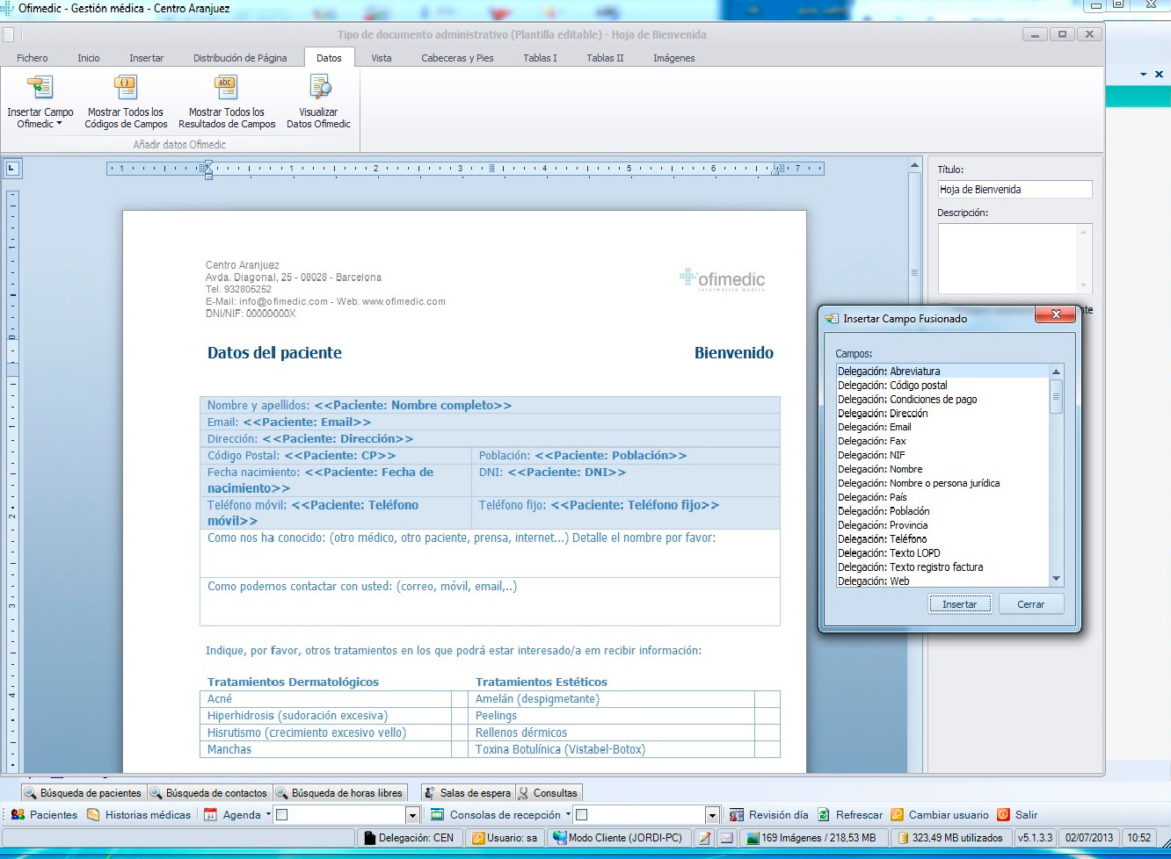Image resolution: width=1171 pixels, height=859 pixels.
Task: Click the Salir icon
Action: point(1003,814)
